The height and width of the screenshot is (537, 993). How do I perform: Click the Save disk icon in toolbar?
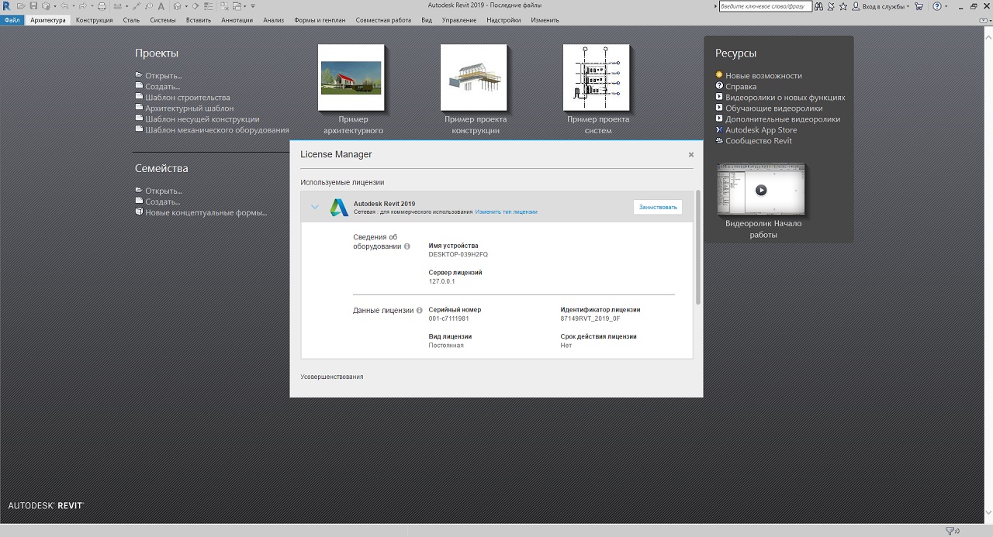[x=33, y=6]
